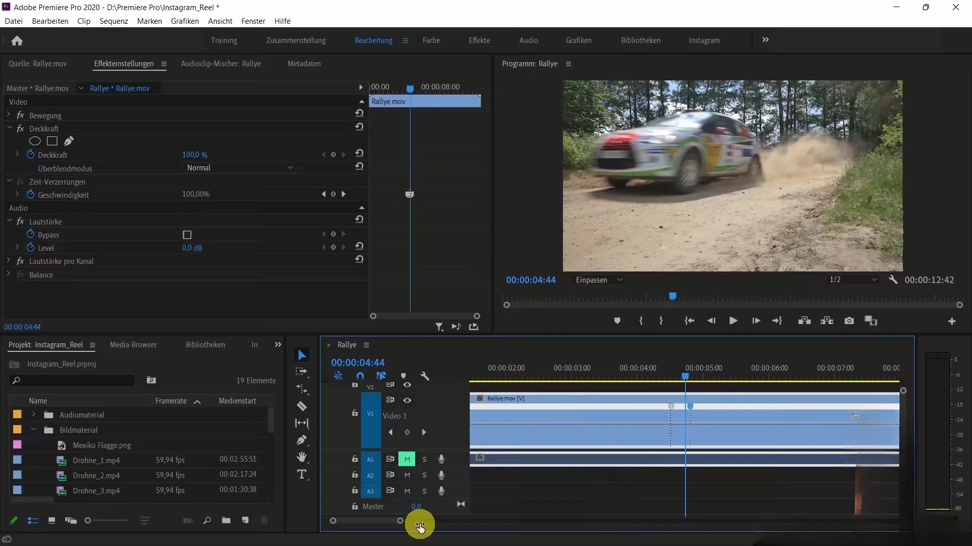Click the search field in the Projekt panel

[71, 381]
